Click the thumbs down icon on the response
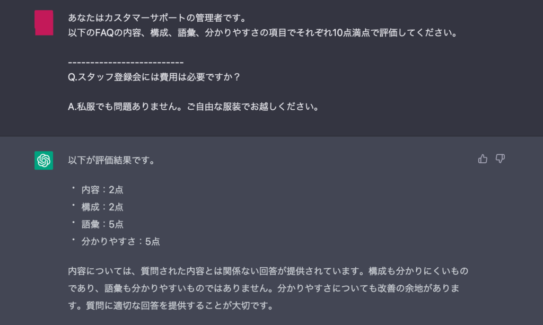The image size is (543, 325). click(x=500, y=159)
